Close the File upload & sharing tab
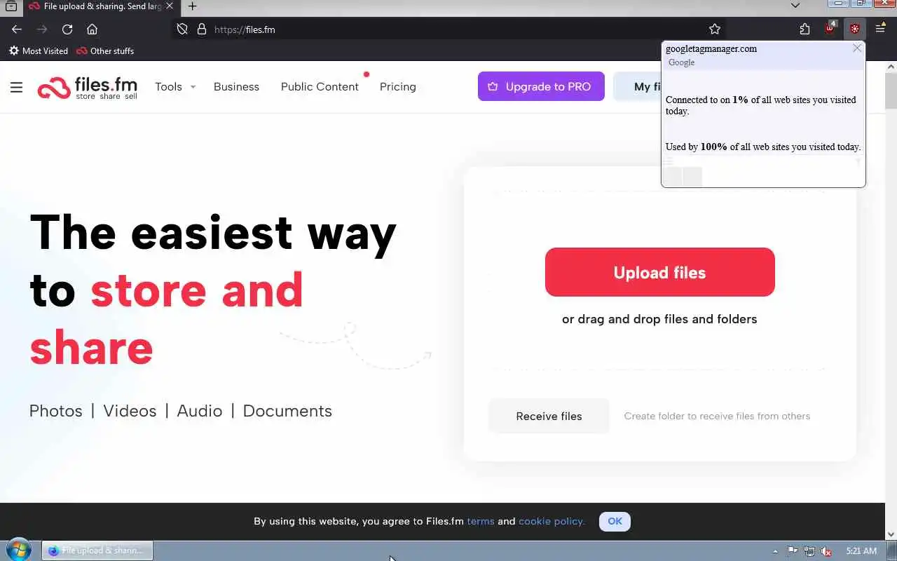The image size is (897, 561). 170,6
